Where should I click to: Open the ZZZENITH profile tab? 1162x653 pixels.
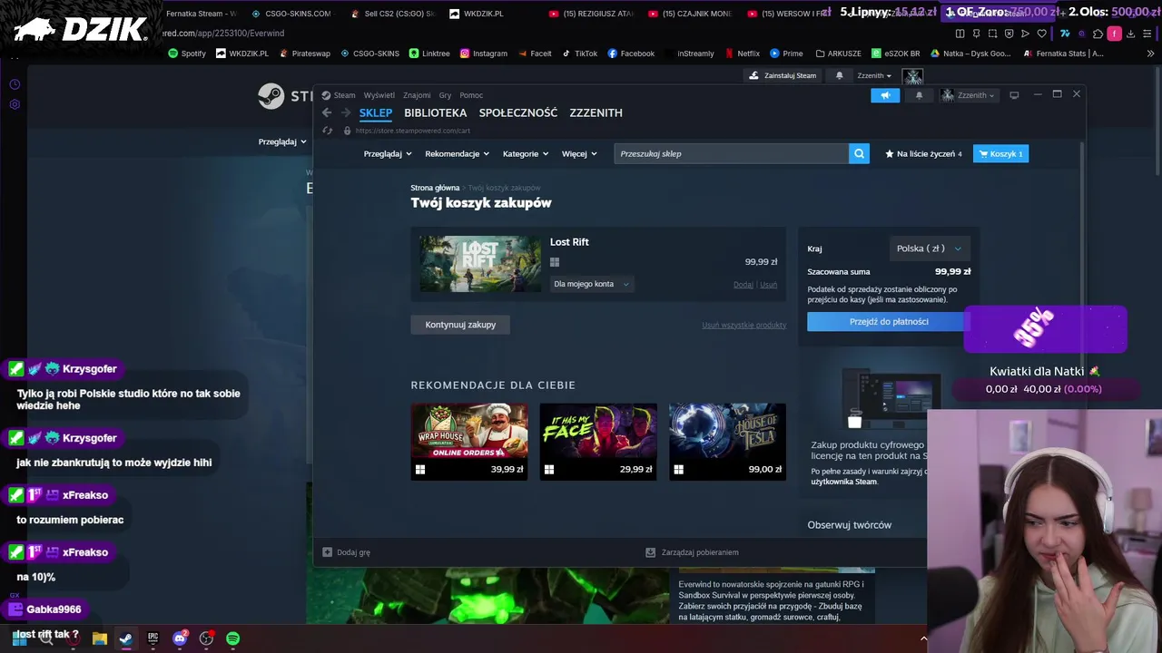tap(596, 112)
